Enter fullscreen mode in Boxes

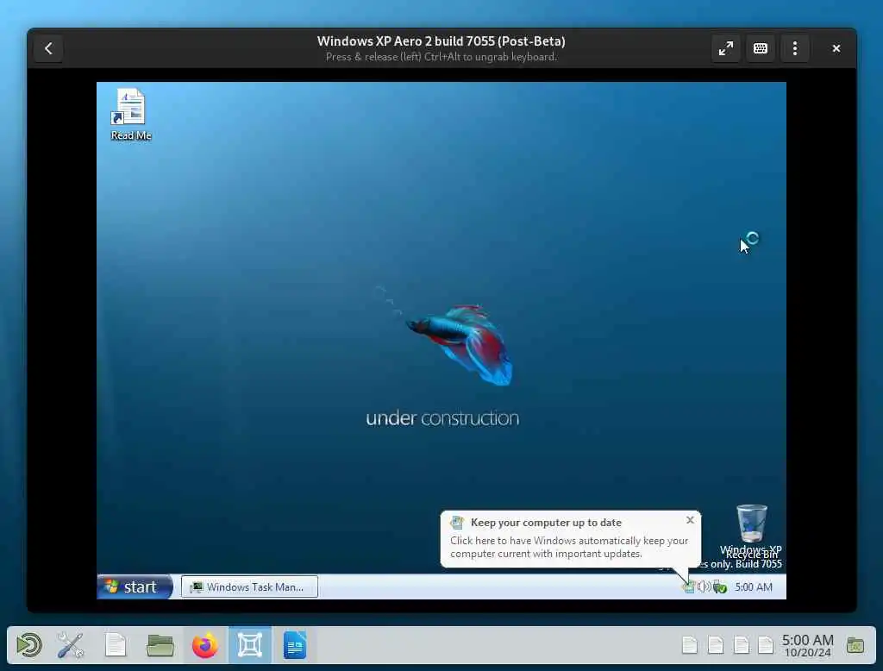pos(725,49)
